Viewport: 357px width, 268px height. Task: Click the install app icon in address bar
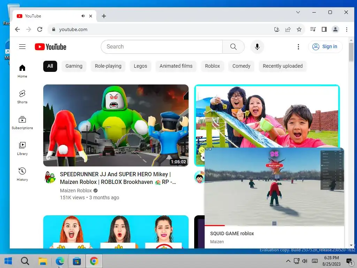[276, 29]
